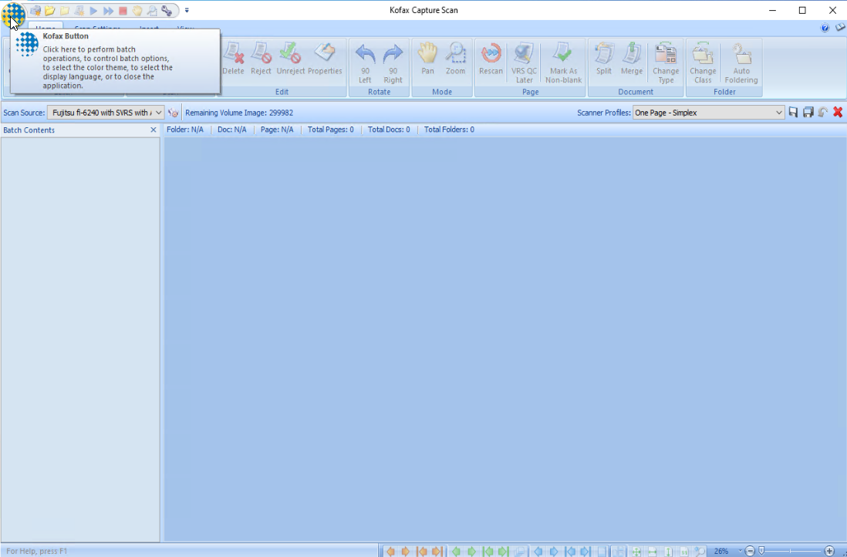Click the Page: N/A indicator
This screenshot has width=847, height=557.
point(277,130)
